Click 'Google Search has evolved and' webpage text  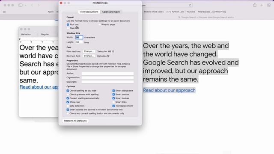point(191,62)
